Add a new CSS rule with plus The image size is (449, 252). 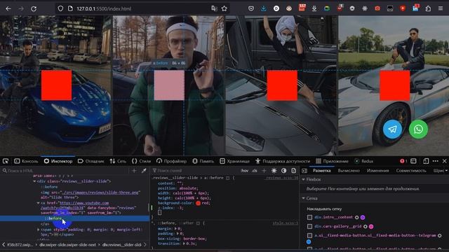264,171
